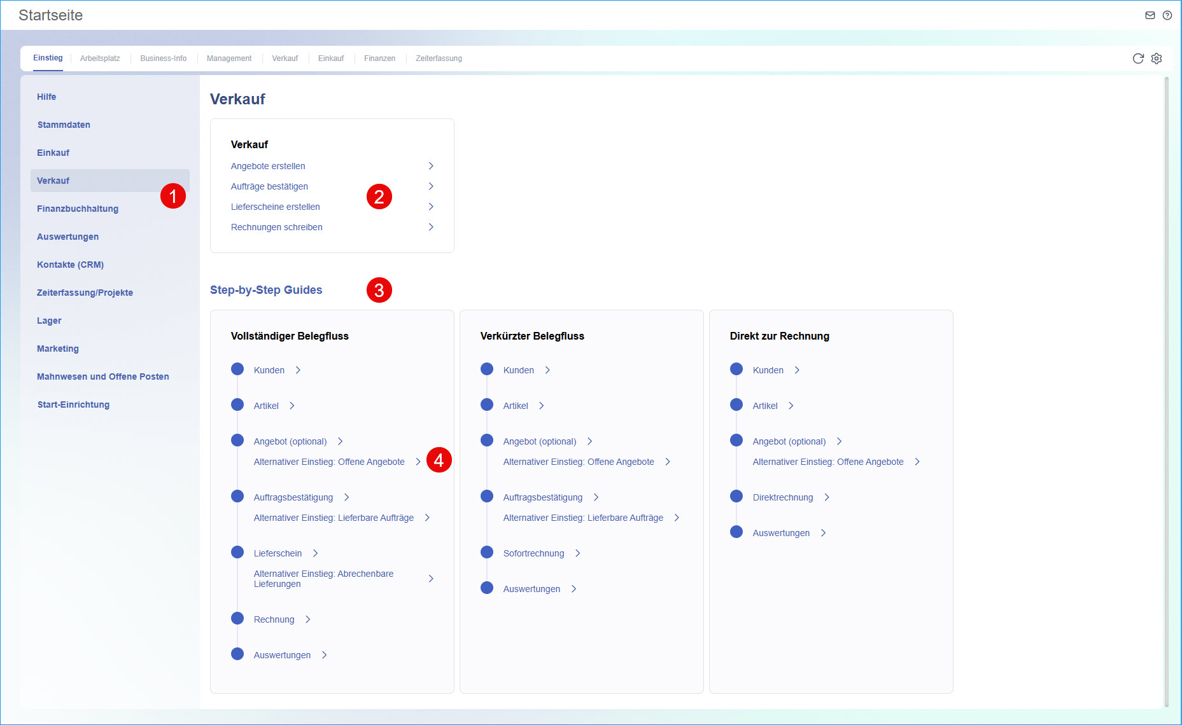Click the Direktrechnung step bullet
Image resolution: width=1182 pixels, height=725 pixels.
tap(736, 497)
